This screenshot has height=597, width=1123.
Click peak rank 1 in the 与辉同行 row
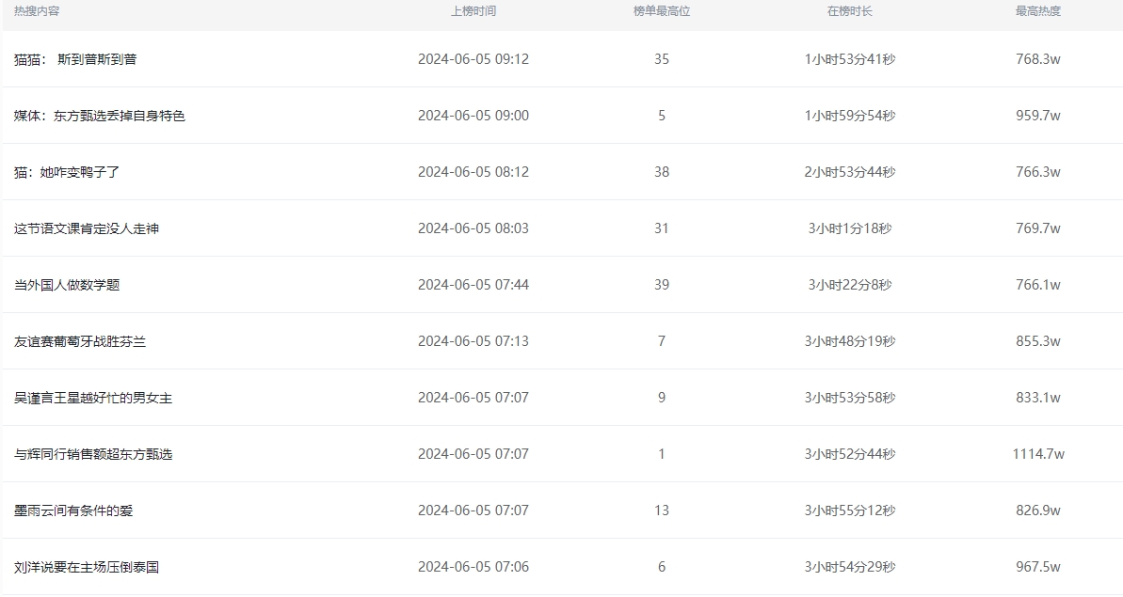click(x=662, y=455)
